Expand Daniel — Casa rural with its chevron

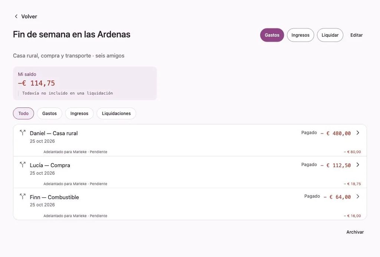pyautogui.click(x=358, y=133)
